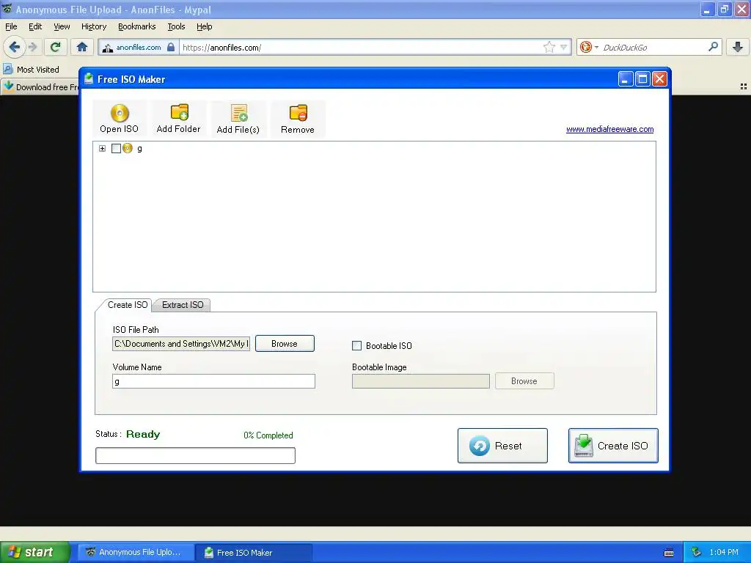Open the Tools menu

[176, 26]
